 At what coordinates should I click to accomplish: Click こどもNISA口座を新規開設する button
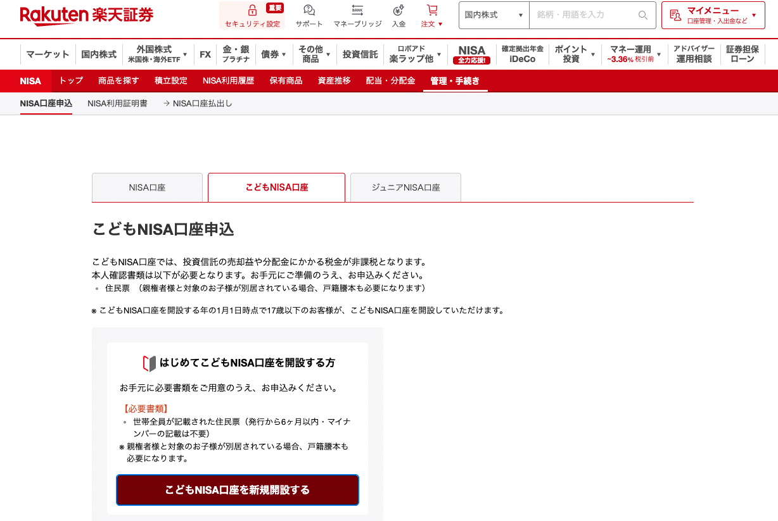[x=238, y=490]
